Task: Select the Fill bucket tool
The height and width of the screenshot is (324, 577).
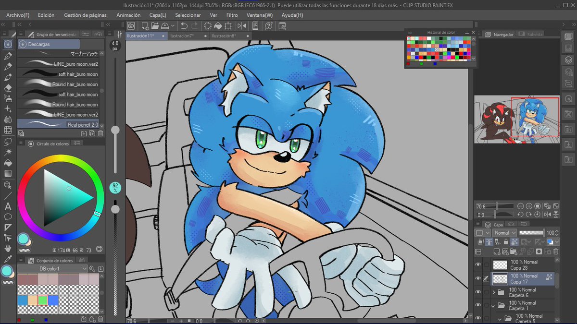Action: [x=8, y=163]
